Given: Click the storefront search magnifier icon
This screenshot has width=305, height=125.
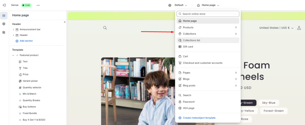Looking at the screenshot, I should pyautogui.click(x=105, y=28).
